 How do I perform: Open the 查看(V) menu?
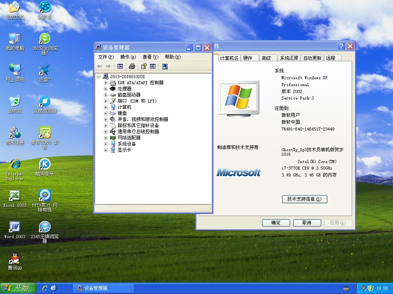[150, 57]
